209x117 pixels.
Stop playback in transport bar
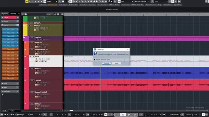[x=123, y=114]
